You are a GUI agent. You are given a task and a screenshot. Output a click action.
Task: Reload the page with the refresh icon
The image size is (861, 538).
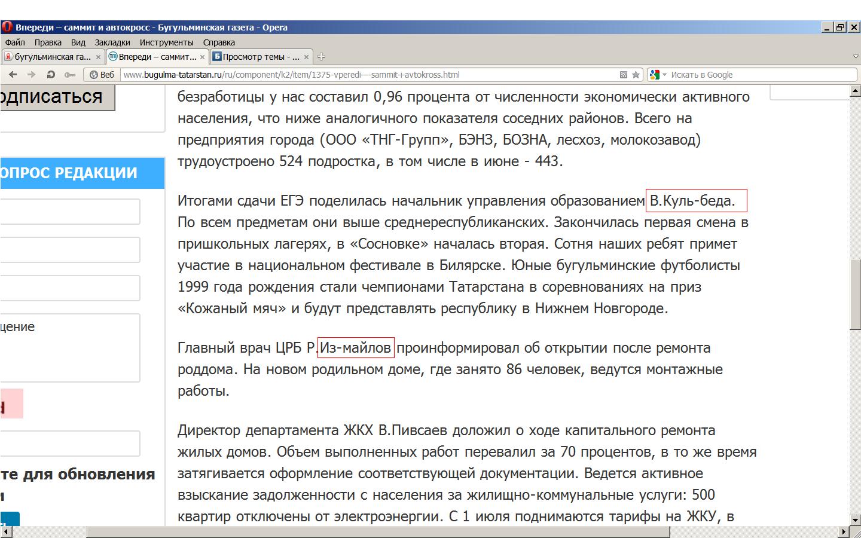click(51, 75)
